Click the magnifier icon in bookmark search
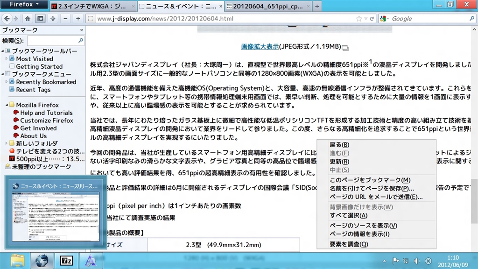Viewport: 478px width, 269px height. coord(80,40)
